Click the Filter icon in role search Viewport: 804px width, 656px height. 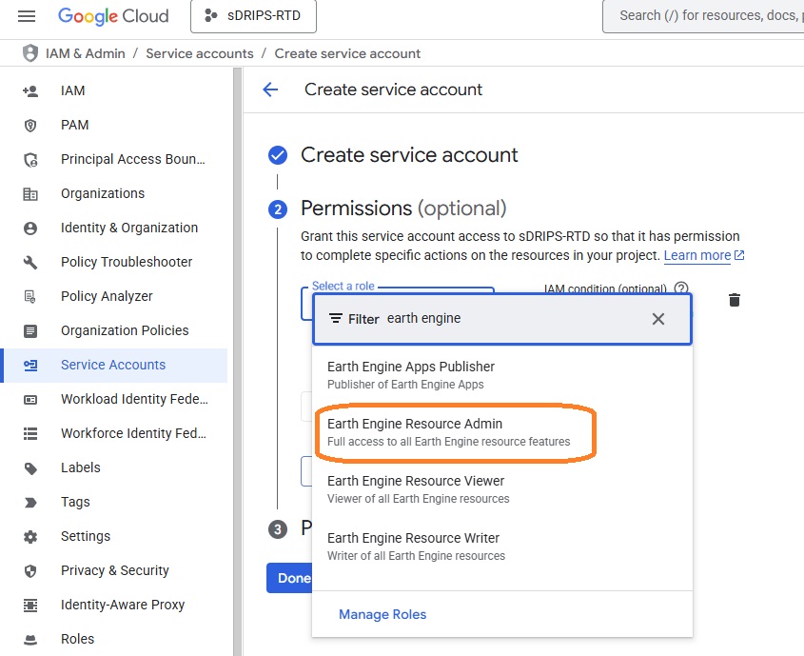(x=335, y=319)
